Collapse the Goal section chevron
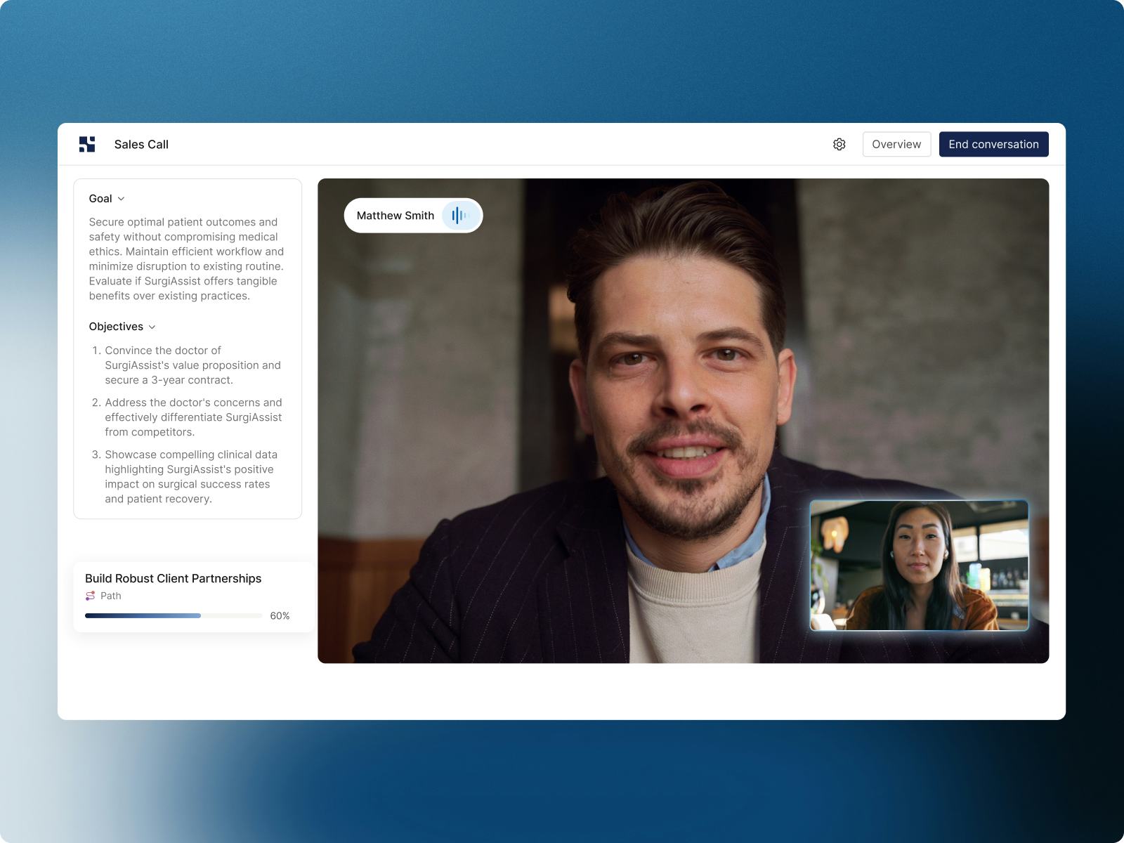The image size is (1124, 843). coord(121,199)
